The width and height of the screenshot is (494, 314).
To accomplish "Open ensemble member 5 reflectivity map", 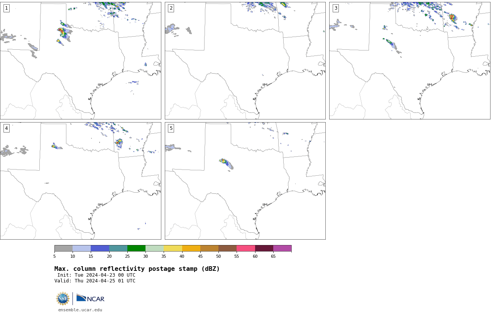I will (245, 181).
